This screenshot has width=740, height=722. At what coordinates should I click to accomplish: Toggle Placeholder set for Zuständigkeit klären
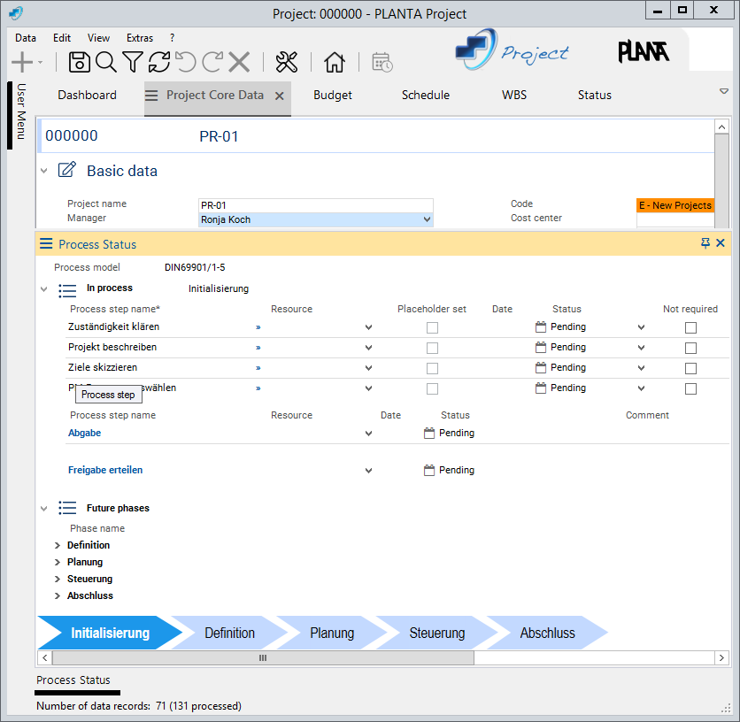432,327
